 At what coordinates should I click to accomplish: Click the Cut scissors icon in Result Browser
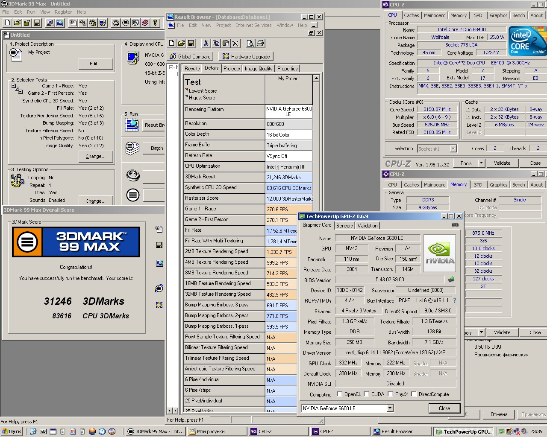(206, 43)
